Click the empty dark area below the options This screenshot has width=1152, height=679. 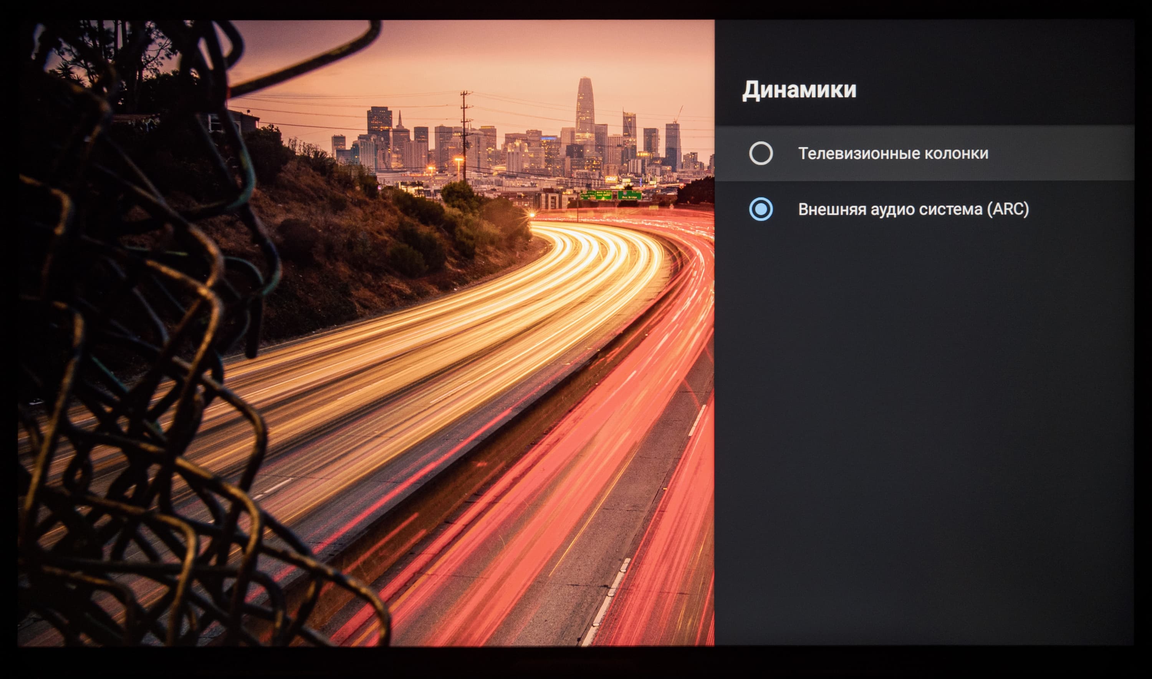pyautogui.click(x=924, y=412)
